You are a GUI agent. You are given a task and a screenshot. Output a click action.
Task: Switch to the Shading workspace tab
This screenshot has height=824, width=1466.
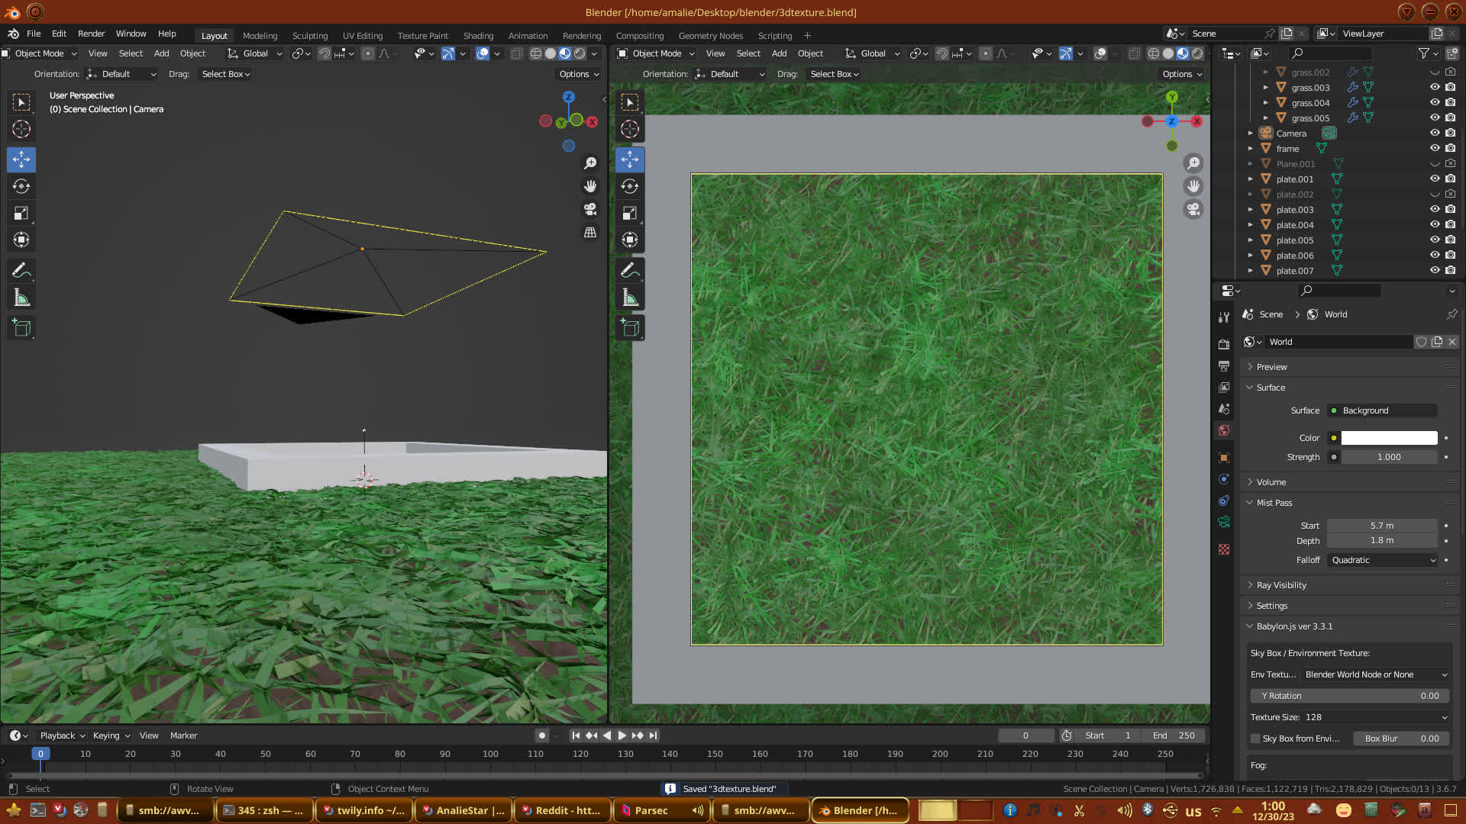point(478,36)
